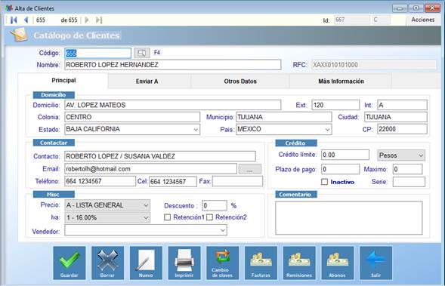Go to first client record

pyautogui.click(x=14, y=20)
